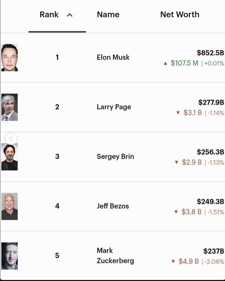Open the Elon Musk name link
Screen dimensions: 225x281
[x=113, y=57]
